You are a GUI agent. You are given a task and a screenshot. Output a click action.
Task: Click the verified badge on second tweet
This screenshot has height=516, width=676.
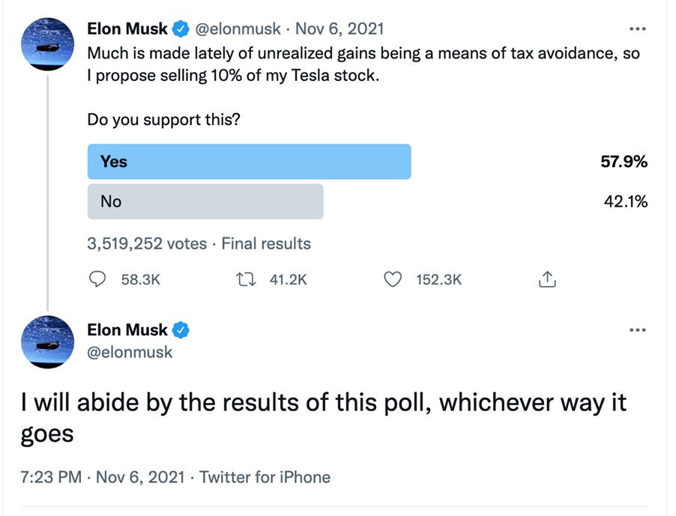(x=181, y=330)
